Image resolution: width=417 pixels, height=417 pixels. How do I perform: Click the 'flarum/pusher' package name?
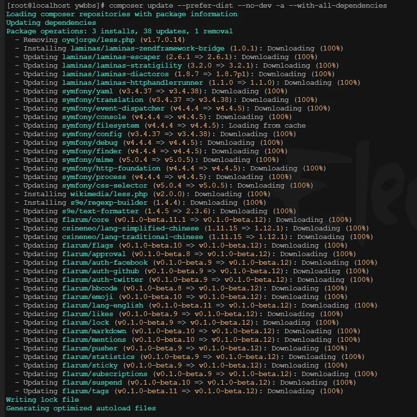pyautogui.click(x=90, y=348)
